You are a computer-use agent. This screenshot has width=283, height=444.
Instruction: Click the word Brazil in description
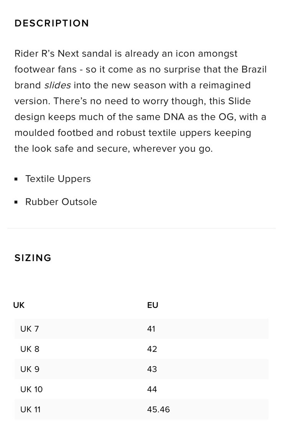point(254,69)
